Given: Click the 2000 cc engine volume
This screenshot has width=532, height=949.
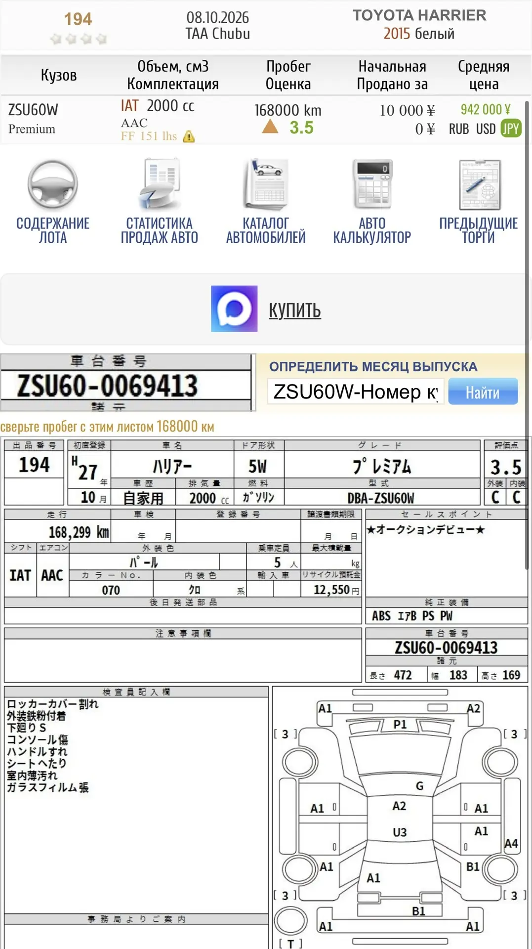Looking at the screenshot, I should pyautogui.click(x=170, y=106).
